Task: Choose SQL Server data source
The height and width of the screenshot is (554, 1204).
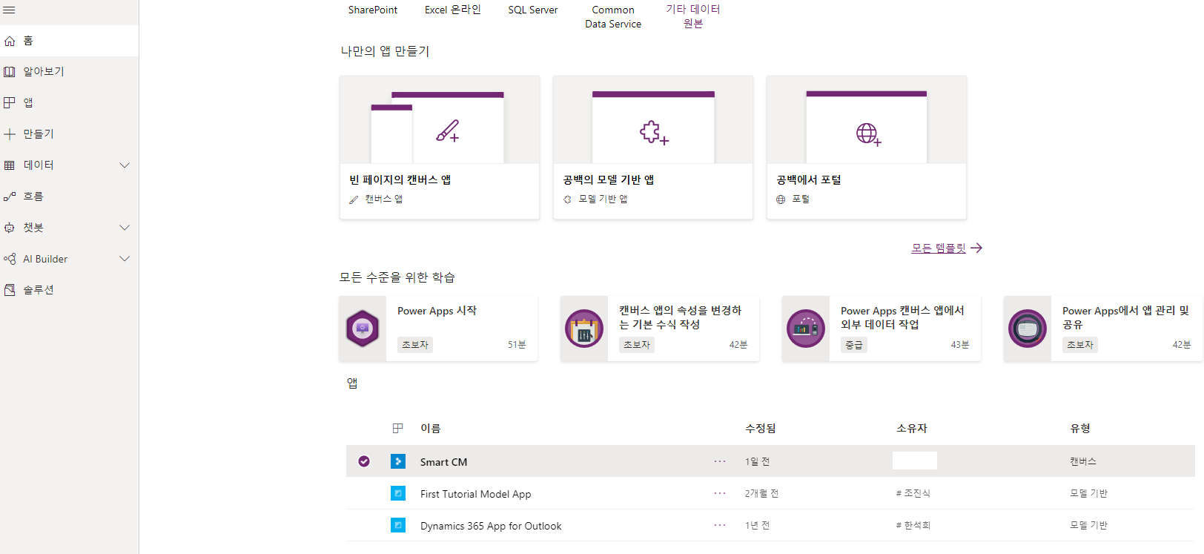Action: pyautogui.click(x=533, y=10)
